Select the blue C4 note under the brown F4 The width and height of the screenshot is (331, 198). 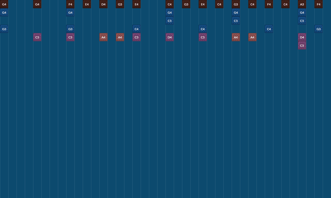click(269, 29)
